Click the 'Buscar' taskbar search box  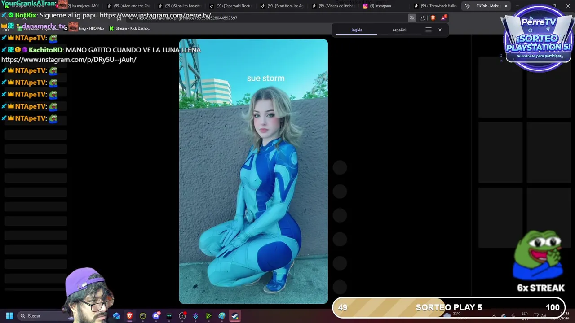point(43,316)
